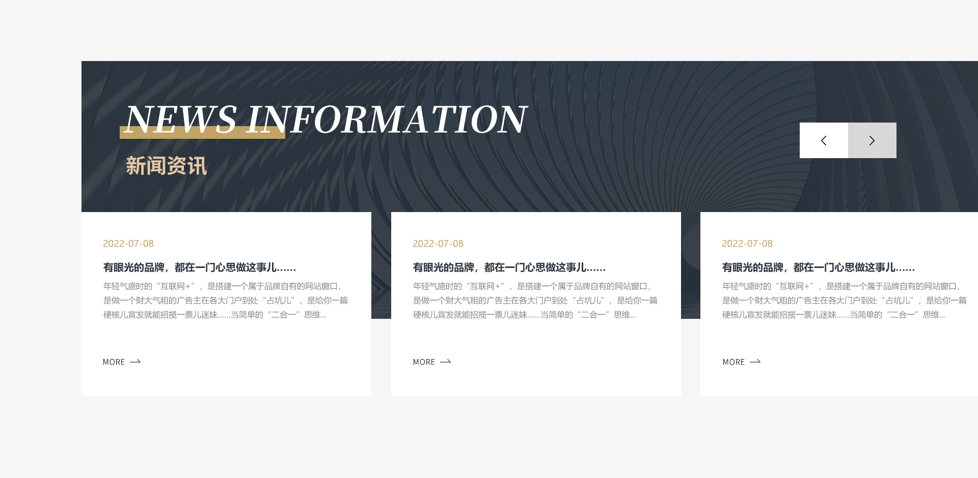This screenshot has height=478, width=978.
Task: Click the summary paragraph in middle news card
Action: coord(535,301)
